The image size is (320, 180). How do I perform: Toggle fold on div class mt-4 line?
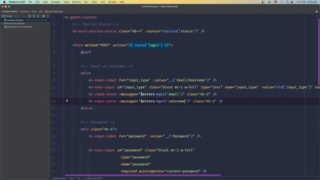[x=63, y=129]
